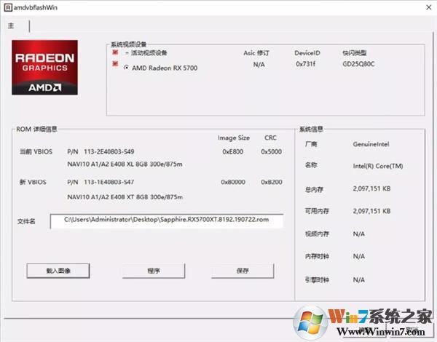Click the current VBIOS part number 113-2E40803-S49

point(109,151)
